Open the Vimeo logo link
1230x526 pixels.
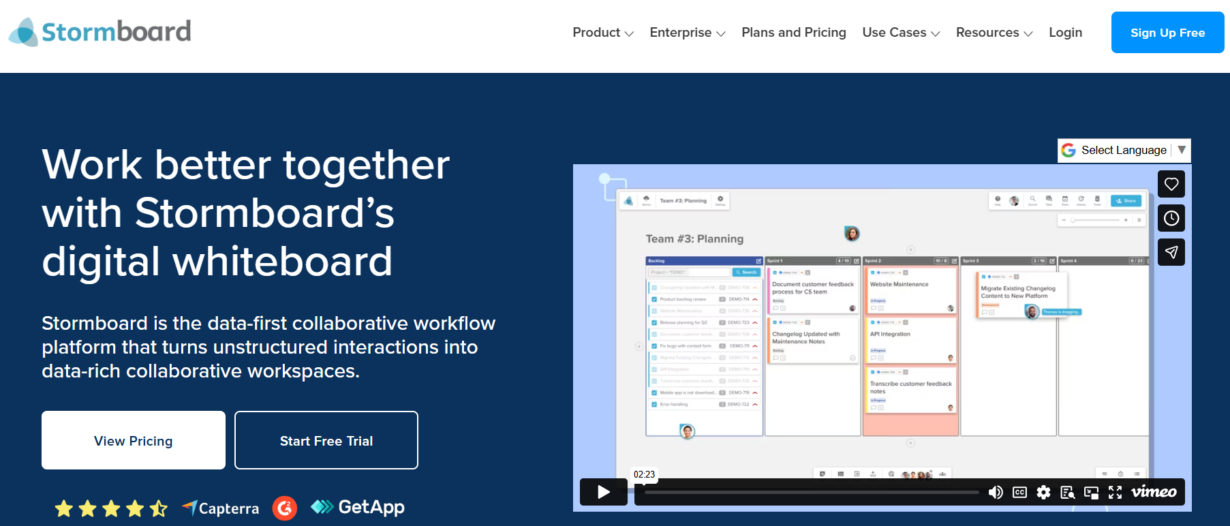[x=1154, y=492]
